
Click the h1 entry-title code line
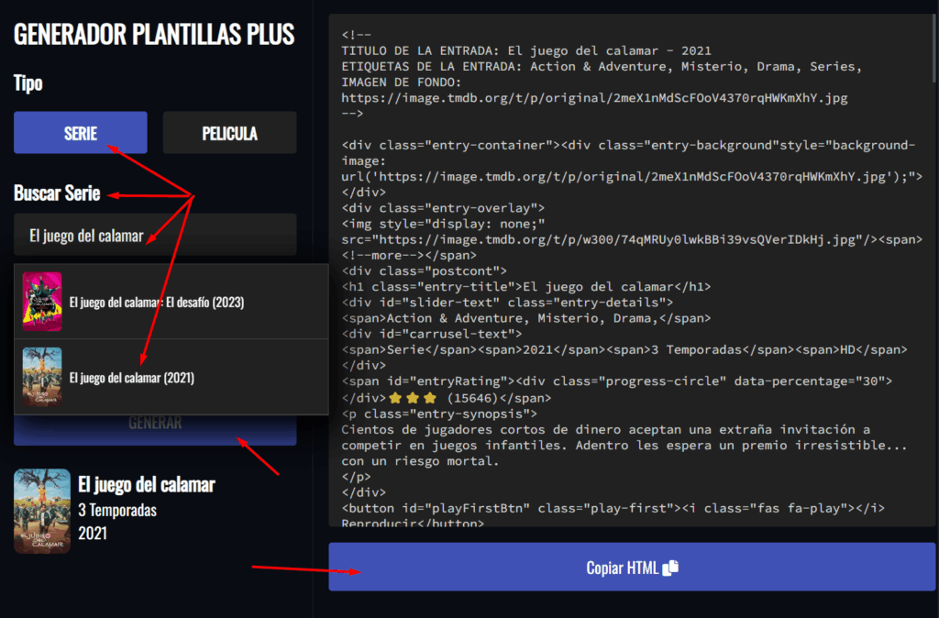click(525, 286)
